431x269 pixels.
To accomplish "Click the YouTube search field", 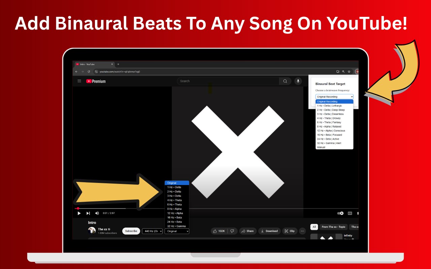I will click(228, 81).
